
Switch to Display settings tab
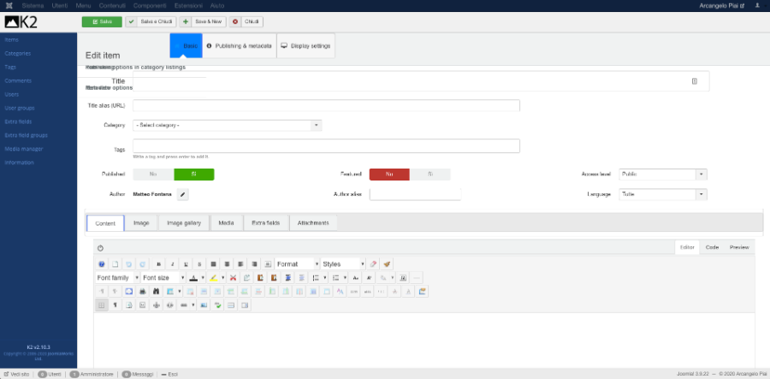click(306, 45)
